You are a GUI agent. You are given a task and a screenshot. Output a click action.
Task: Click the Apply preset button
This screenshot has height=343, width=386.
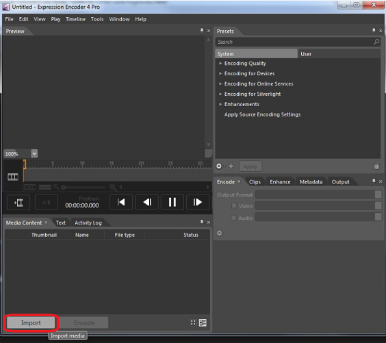click(250, 166)
